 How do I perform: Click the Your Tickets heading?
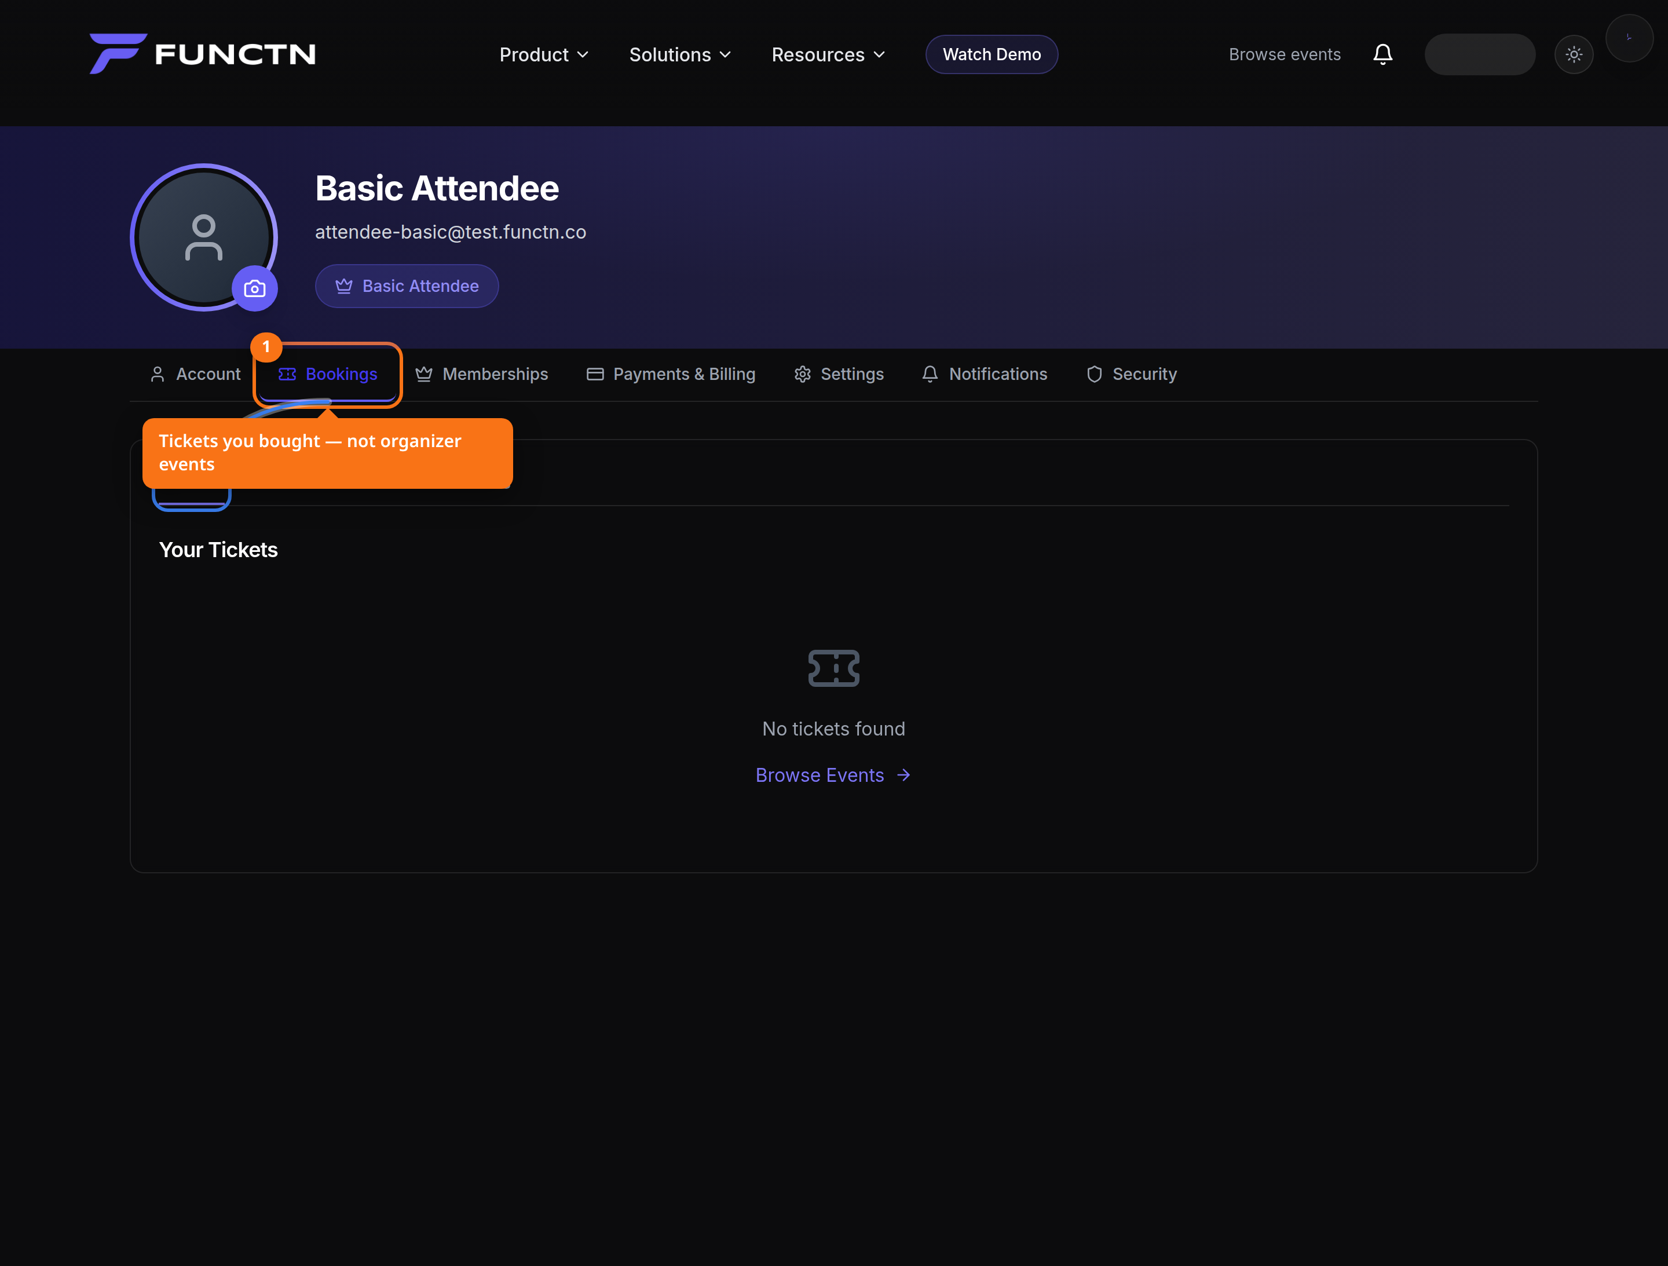pos(218,550)
